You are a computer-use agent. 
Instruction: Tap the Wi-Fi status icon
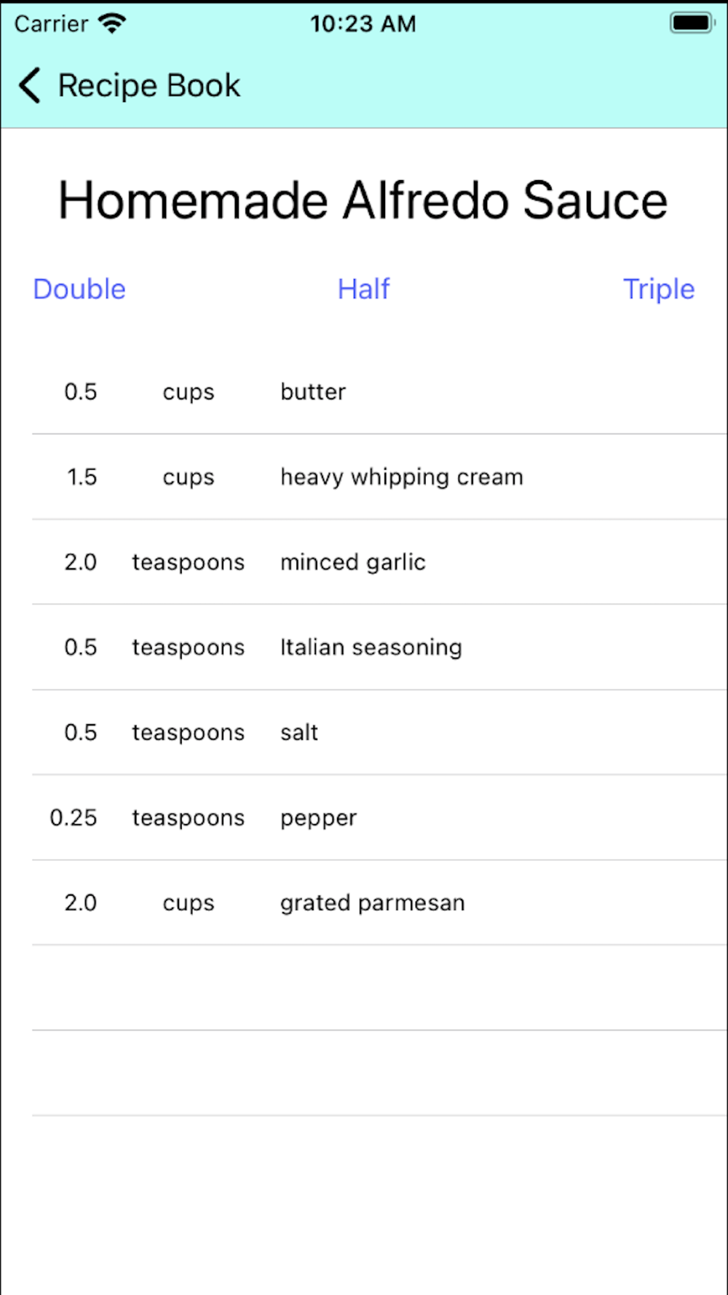112,23
